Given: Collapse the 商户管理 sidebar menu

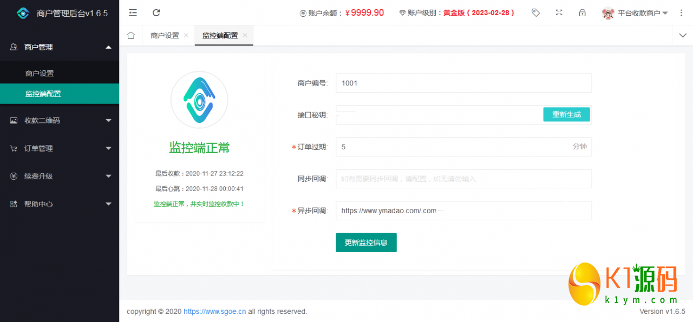Looking at the screenshot, I should tap(60, 47).
